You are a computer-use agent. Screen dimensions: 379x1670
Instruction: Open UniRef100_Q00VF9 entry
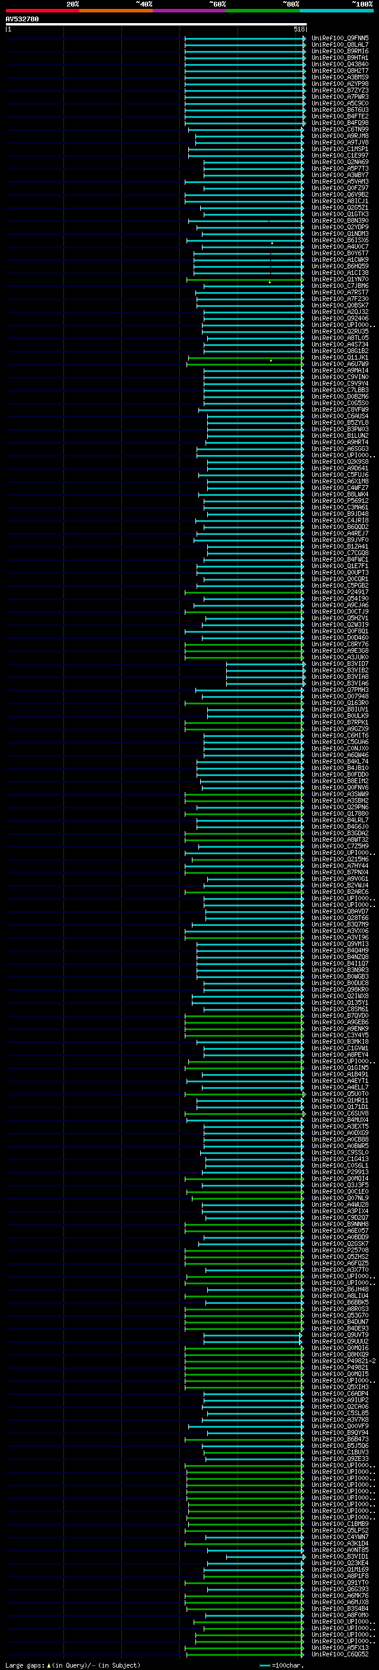(x=340, y=1427)
